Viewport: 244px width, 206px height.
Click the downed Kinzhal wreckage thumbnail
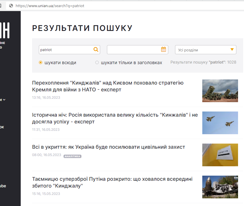click(220, 187)
